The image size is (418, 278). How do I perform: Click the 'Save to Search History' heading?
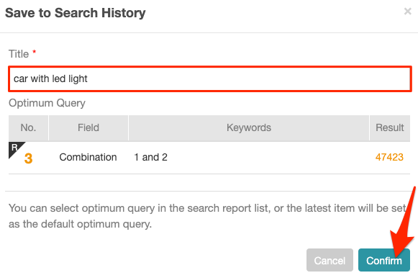(x=76, y=13)
